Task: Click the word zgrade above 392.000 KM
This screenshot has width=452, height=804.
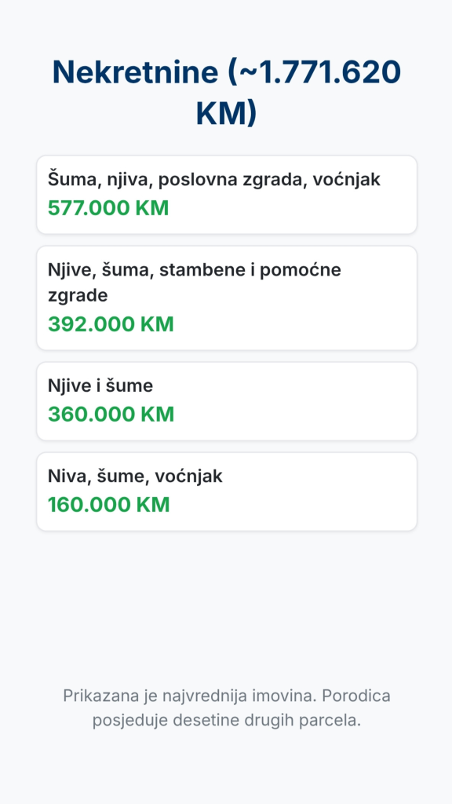Action: pyautogui.click(x=78, y=296)
